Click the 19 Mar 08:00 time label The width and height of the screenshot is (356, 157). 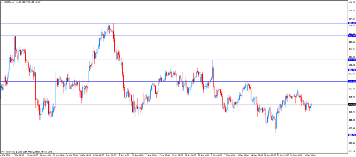click(59, 156)
